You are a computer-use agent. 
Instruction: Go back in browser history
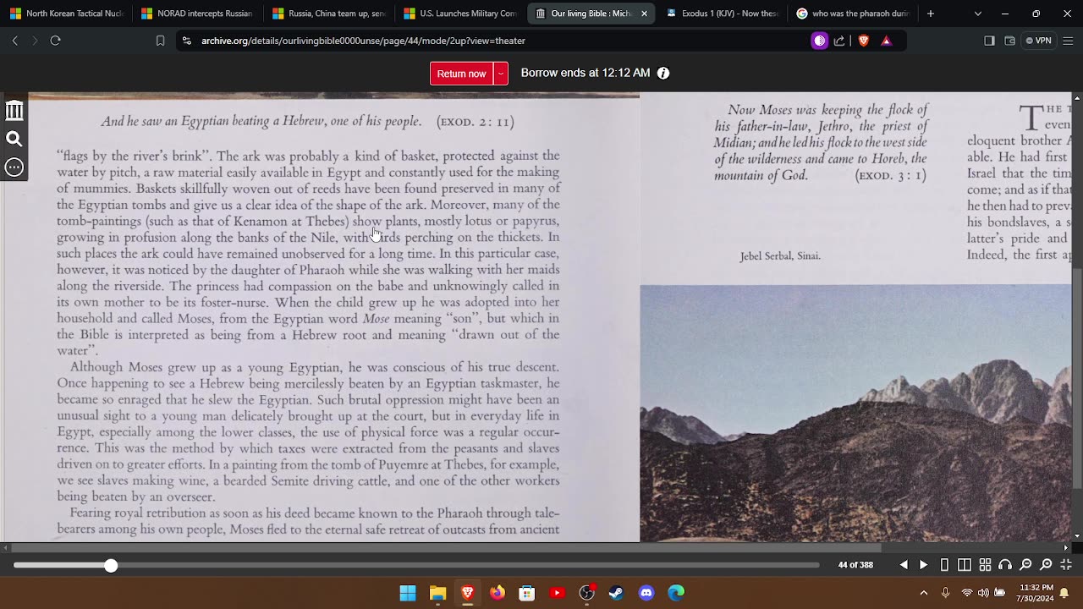pyautogui.click(x=14, y=41)
